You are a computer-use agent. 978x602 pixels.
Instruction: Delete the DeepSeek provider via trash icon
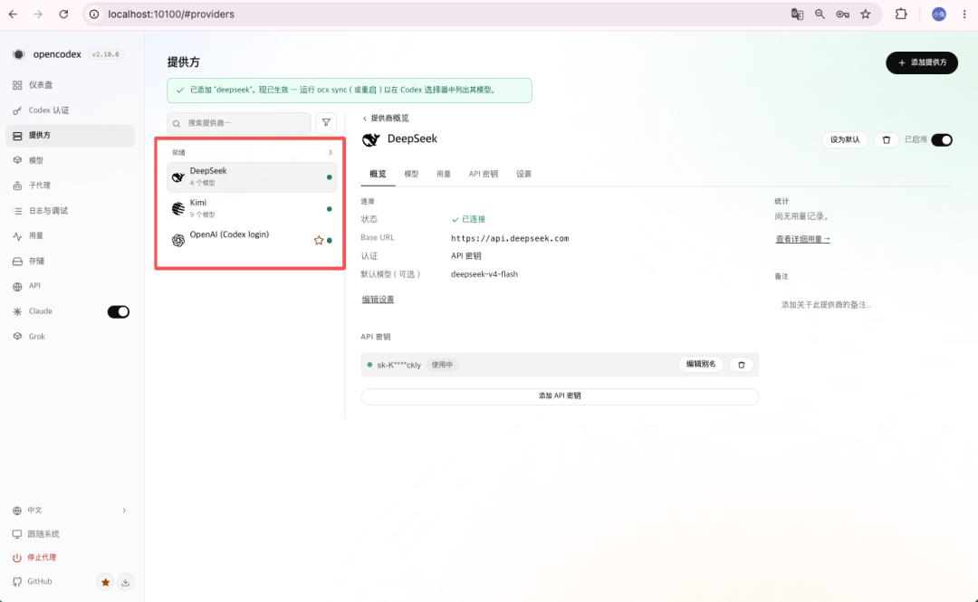[x=887, y=139]
